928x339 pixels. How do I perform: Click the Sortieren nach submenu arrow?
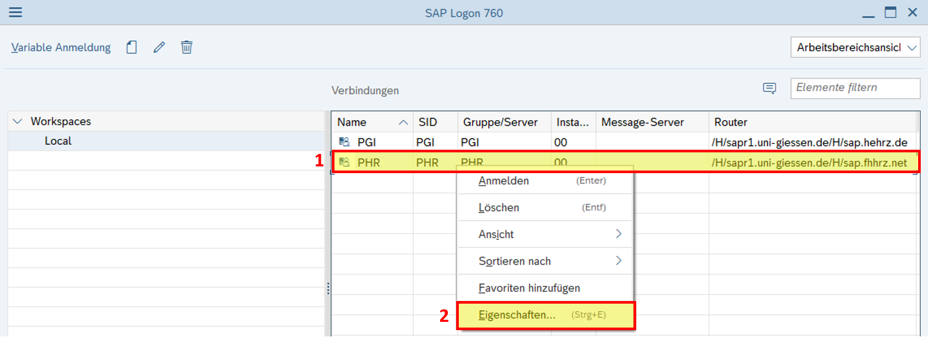[x=618, y=260]
